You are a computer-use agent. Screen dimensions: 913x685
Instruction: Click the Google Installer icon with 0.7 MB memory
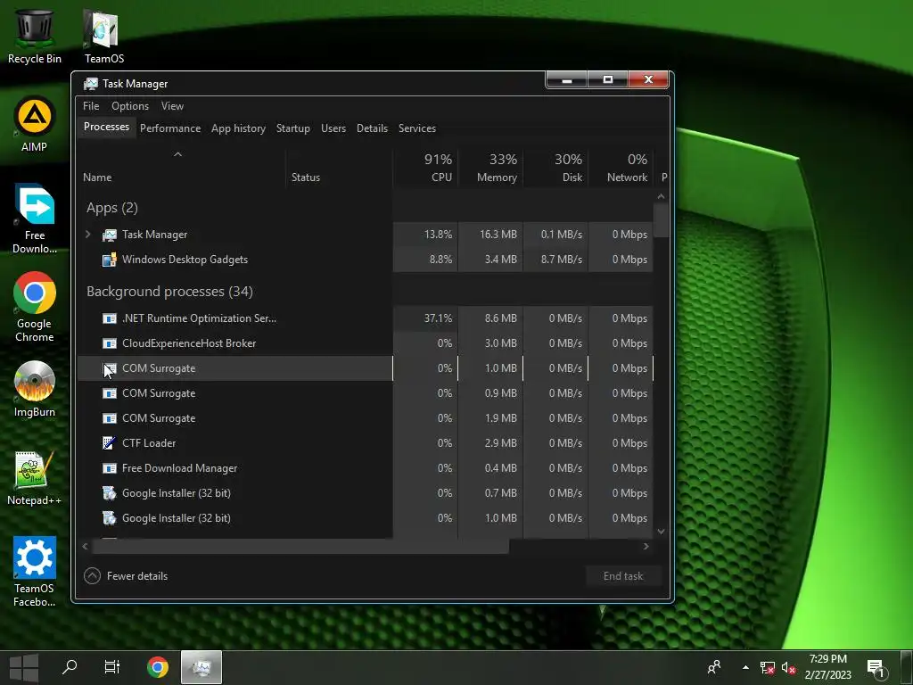click(x=109, y=493)
